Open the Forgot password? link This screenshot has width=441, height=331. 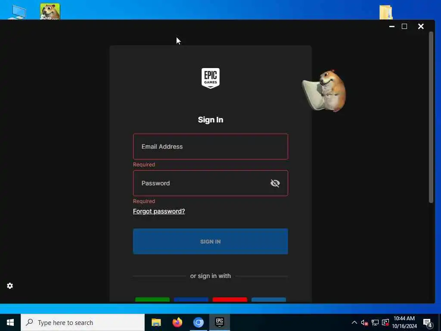[159, 211]
